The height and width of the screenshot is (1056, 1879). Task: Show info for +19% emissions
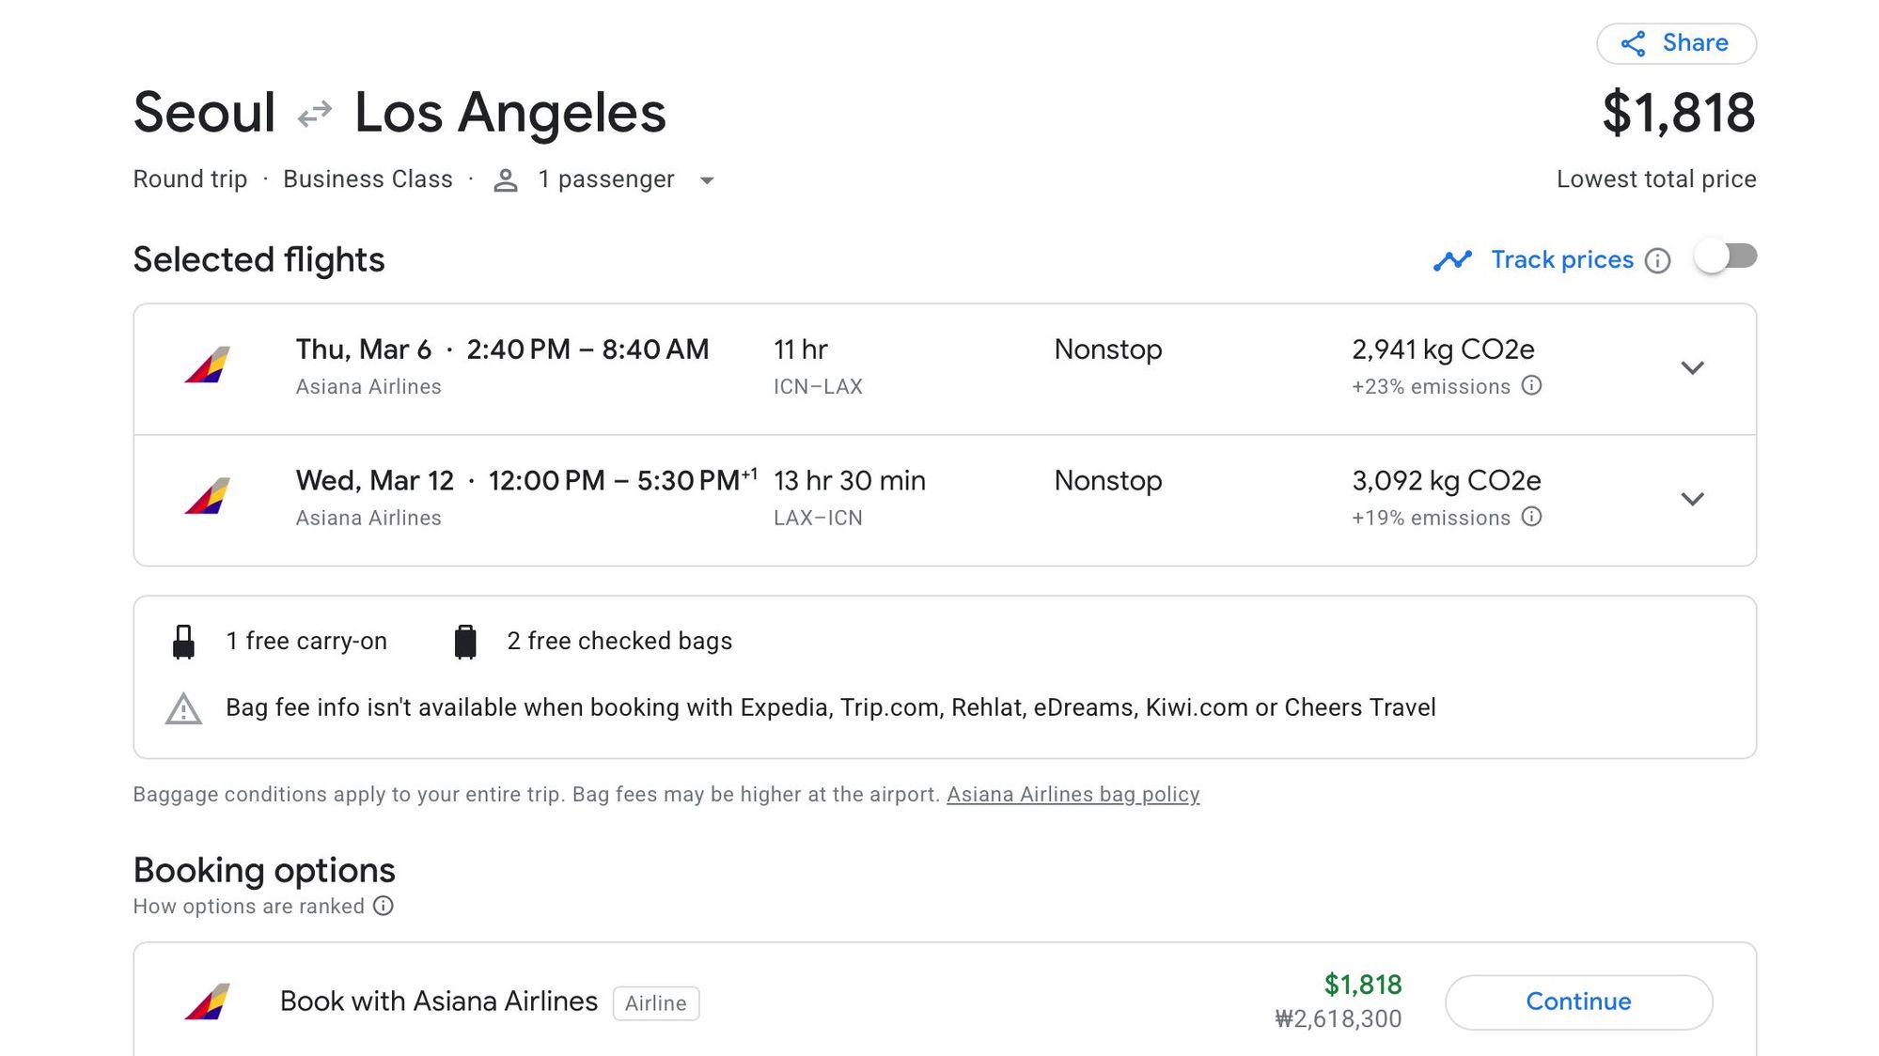(x=1531, y=518)
